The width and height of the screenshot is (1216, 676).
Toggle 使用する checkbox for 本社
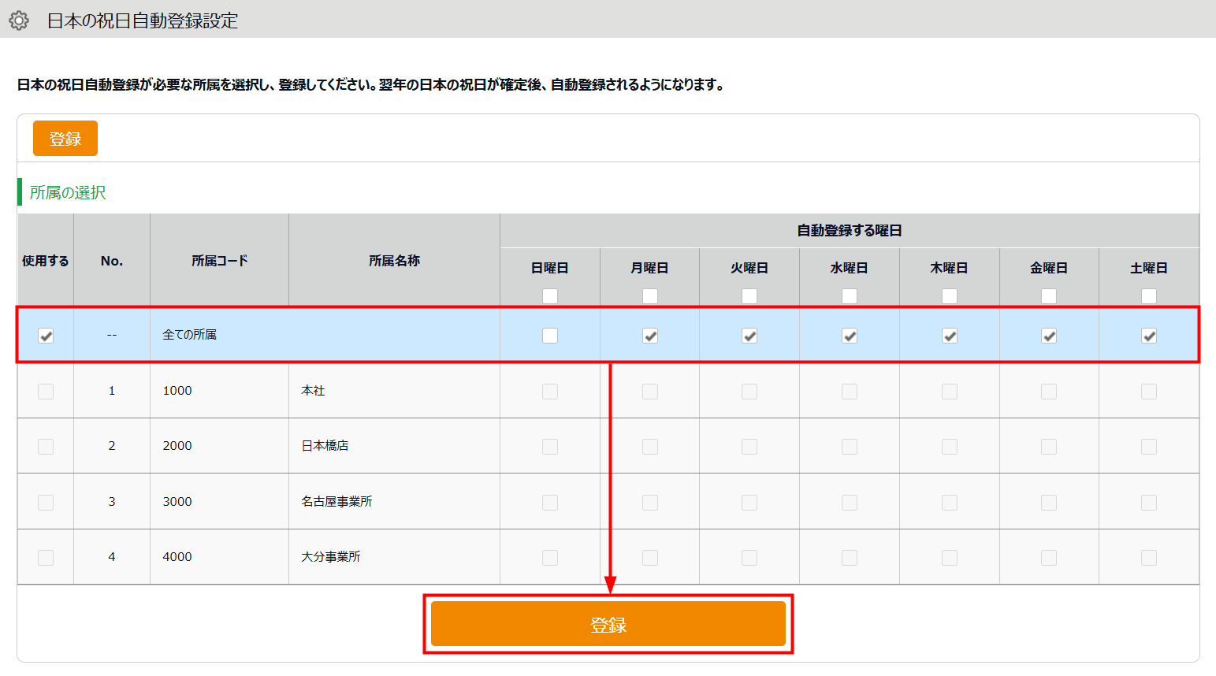click(x=46, y=392)
